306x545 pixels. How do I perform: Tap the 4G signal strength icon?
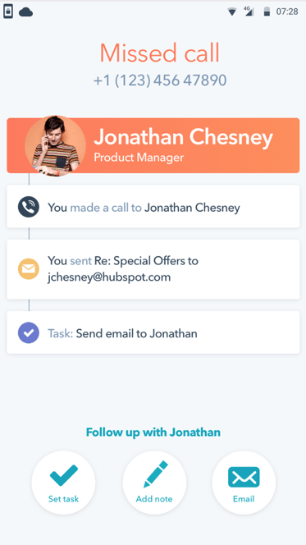[x=249, y=11]
